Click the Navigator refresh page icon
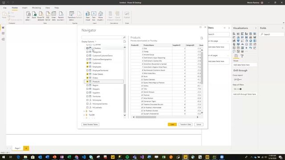Viewport: 285px width, 160px height. [x=125, y=41]
